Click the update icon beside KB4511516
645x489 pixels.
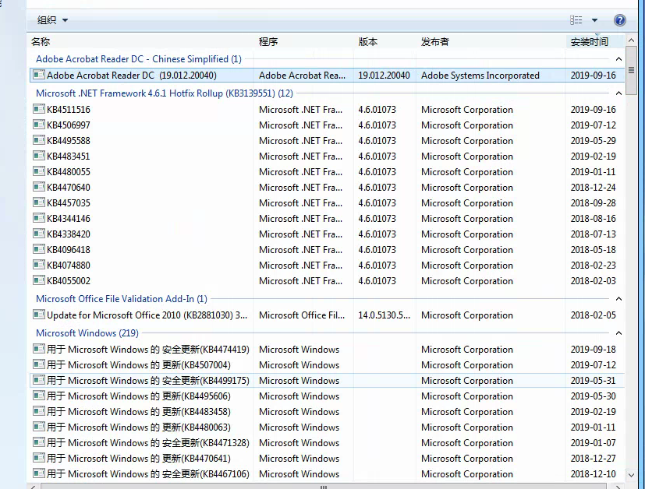[39, 109]
